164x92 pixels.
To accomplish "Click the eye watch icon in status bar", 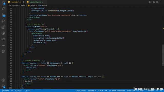I will pyautogui.click(x=12, y=91).
